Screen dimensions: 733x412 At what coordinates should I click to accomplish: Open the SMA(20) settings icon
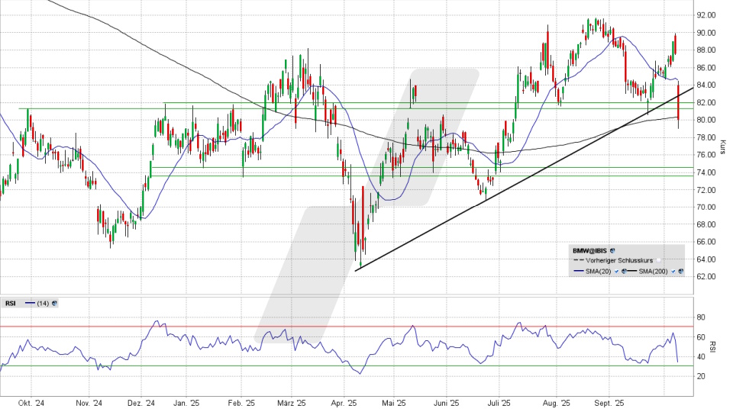tap(624, 271)
